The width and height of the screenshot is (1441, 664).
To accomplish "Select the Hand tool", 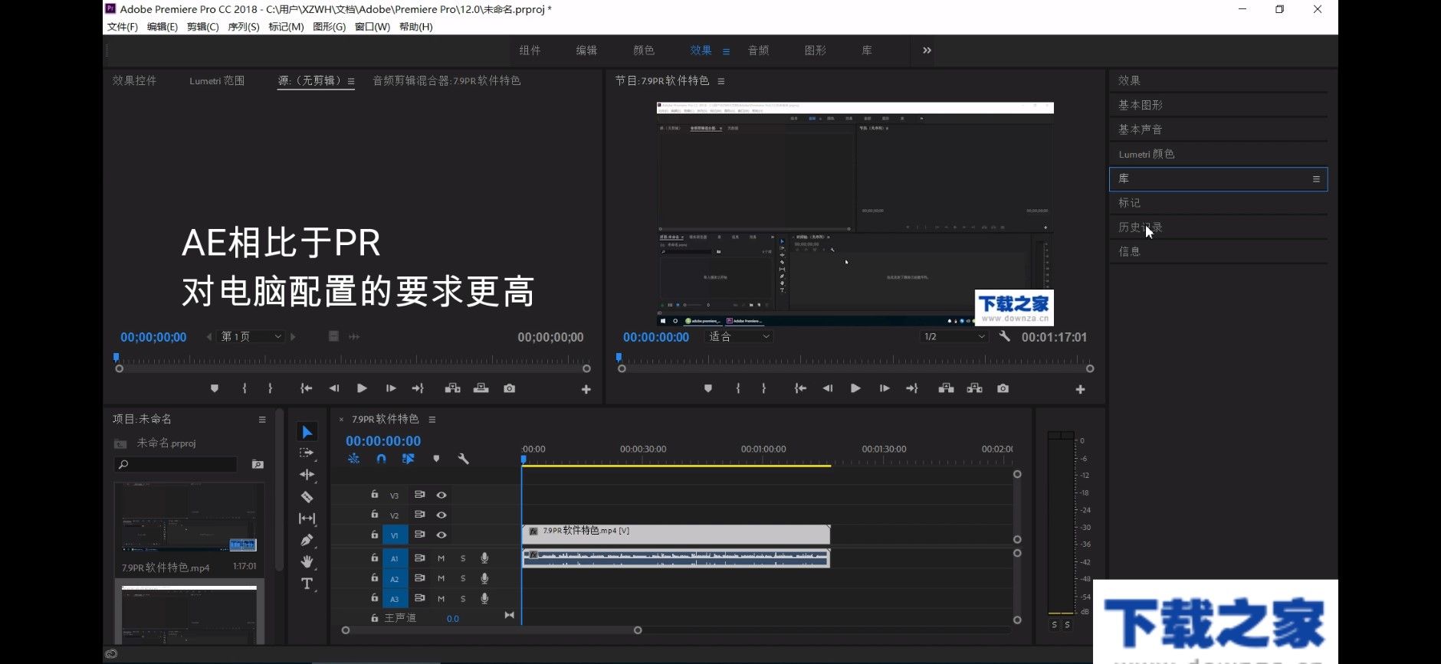I will (x=307, y=561).
